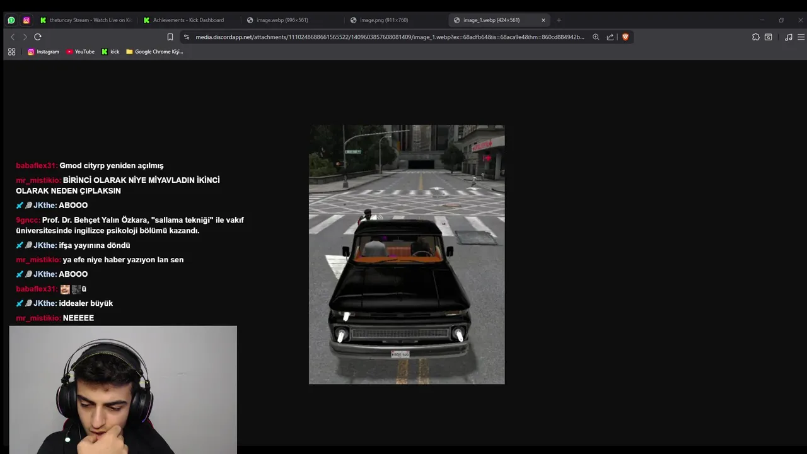Bookmark this page icon

tap(170, 37)
